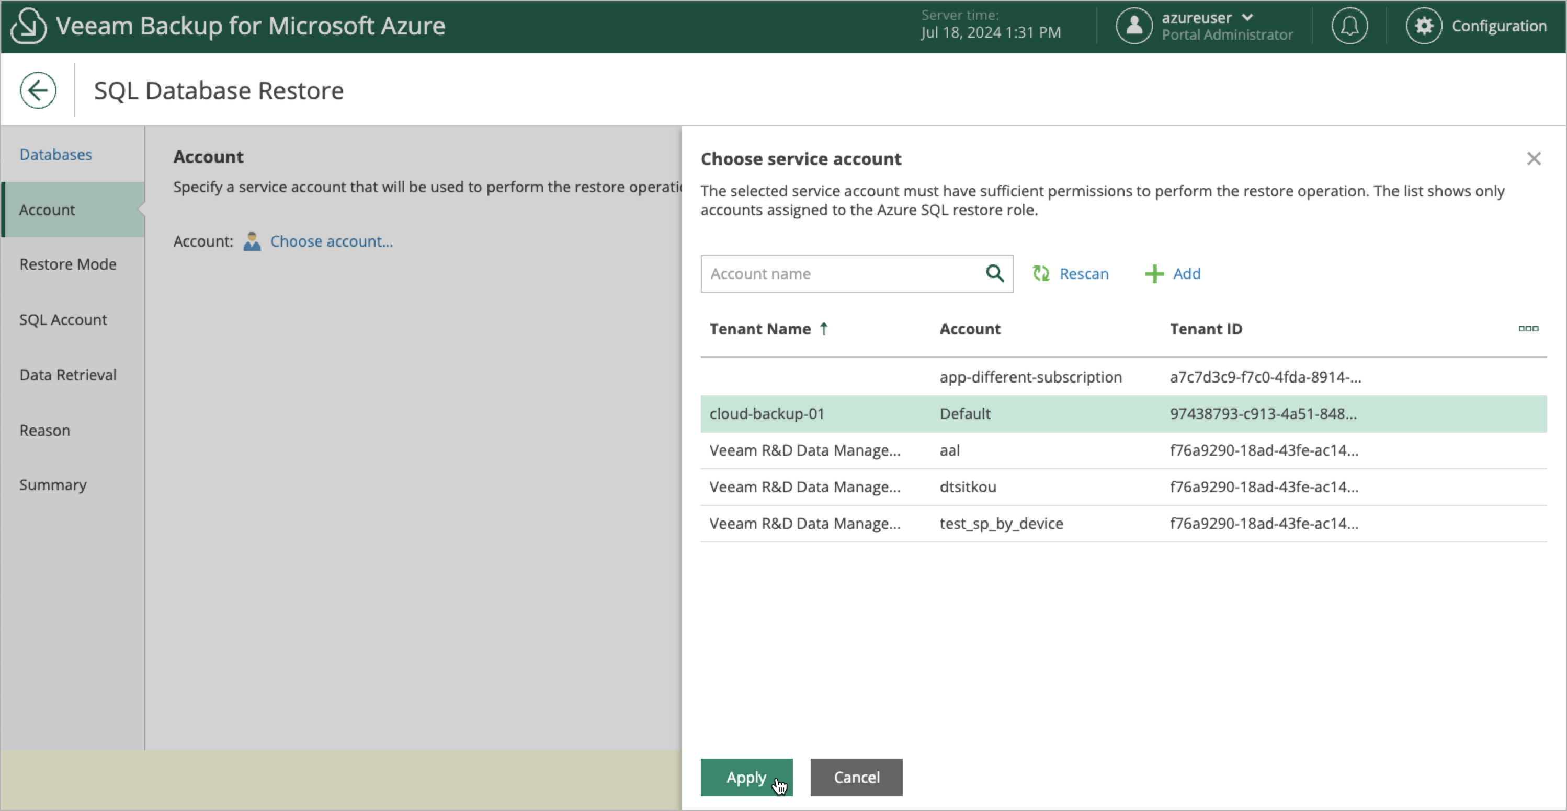Click the Portal Administrator role text
The image size is (1567, 811).
(x=1227, y=34)
